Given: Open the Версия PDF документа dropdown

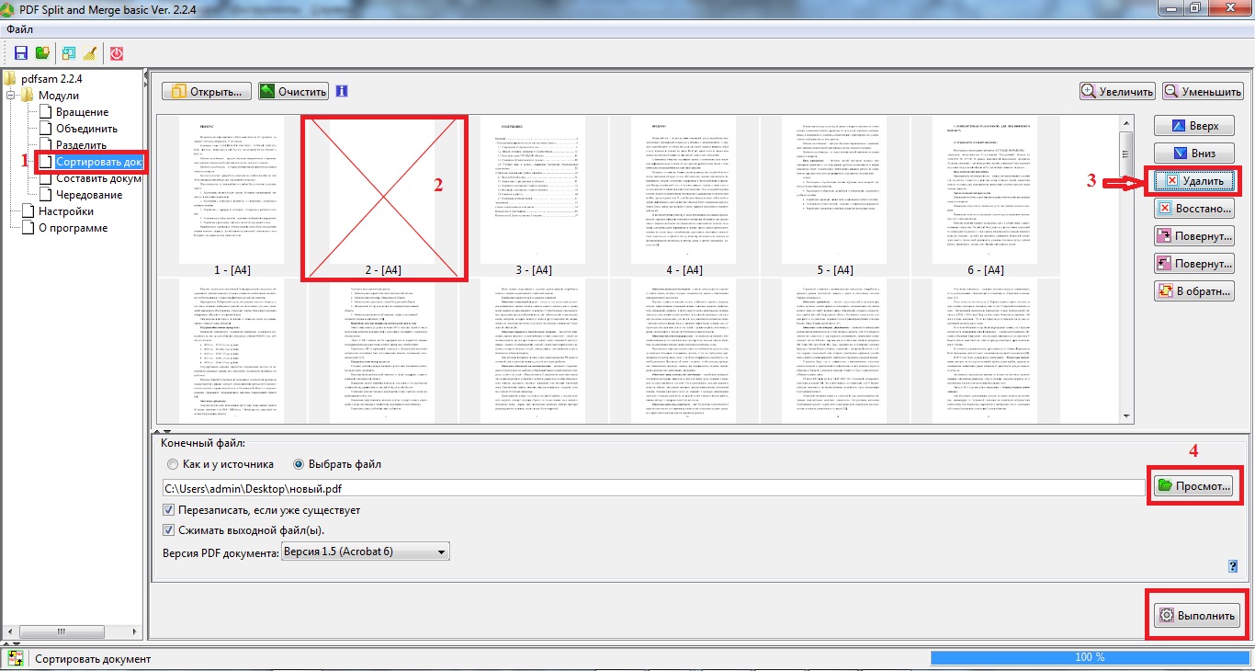Looking at the screenshot, I should pos(365,552).
